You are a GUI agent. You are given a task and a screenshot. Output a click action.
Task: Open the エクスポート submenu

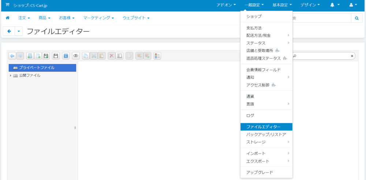pos(266,161)
